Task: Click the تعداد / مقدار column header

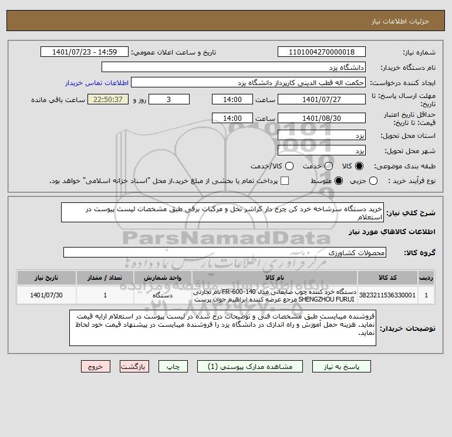Action: tap(105, 277)
